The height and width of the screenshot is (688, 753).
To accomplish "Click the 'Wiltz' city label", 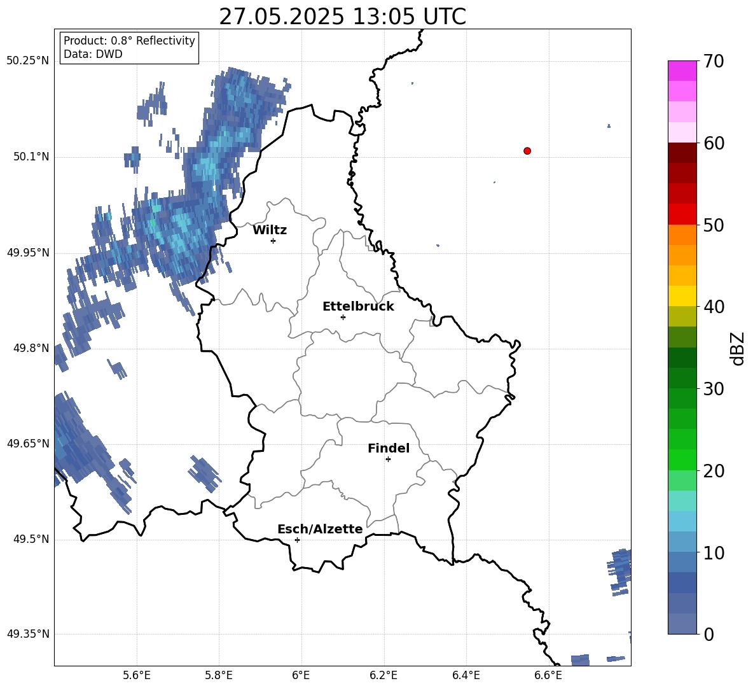I will (270, 230).
